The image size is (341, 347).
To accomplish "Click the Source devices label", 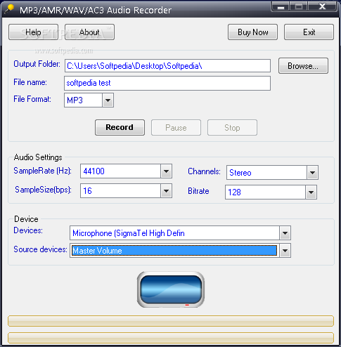I will pyautogui.click(x=40, y=249).
